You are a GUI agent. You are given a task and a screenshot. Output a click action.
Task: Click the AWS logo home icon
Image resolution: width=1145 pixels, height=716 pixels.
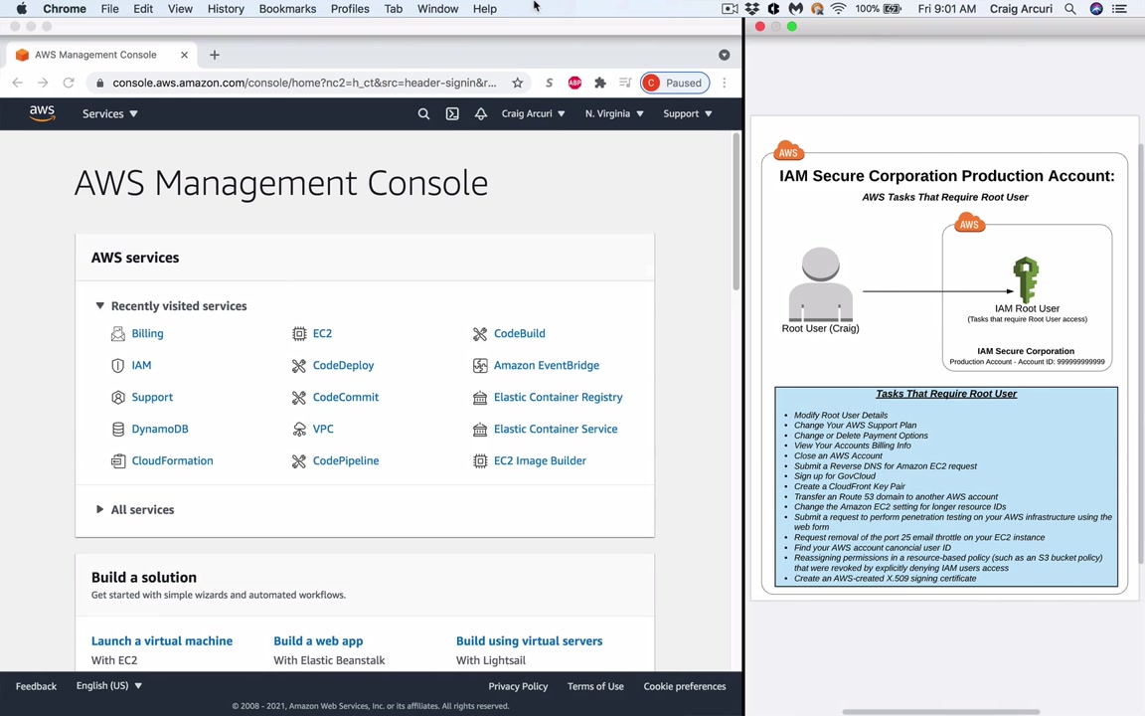[42, 113]
